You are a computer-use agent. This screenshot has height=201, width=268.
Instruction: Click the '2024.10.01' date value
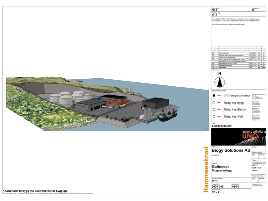[256, 168]
